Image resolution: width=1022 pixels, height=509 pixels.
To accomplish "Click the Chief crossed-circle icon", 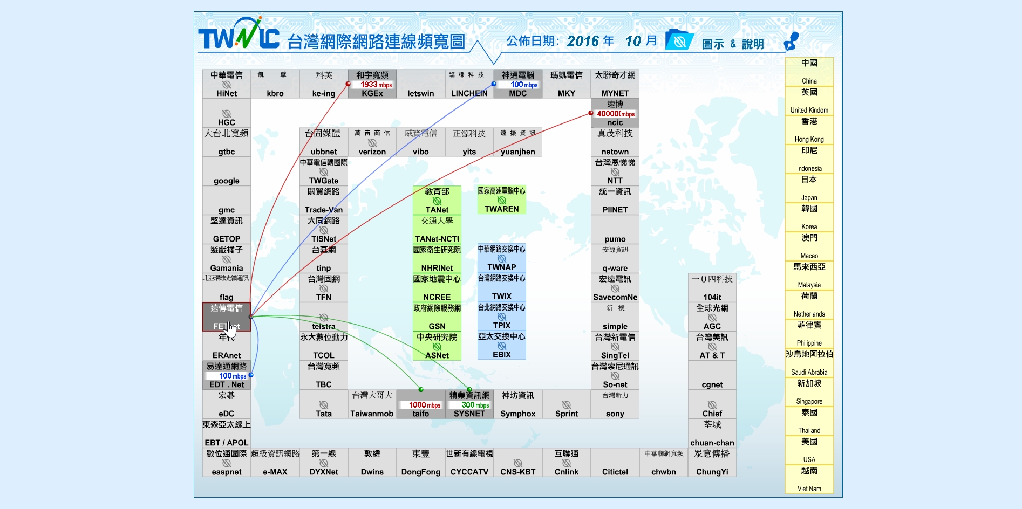I will [712, 405].
